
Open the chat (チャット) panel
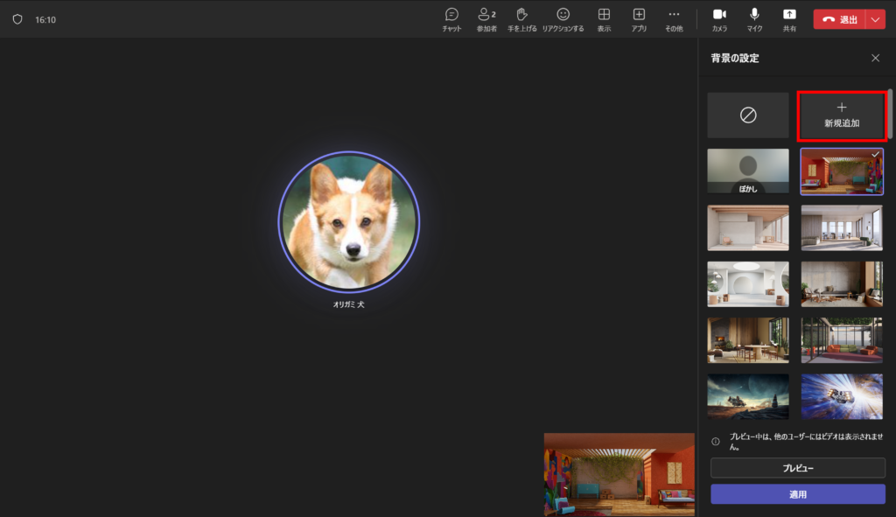[x=451, y=19]
